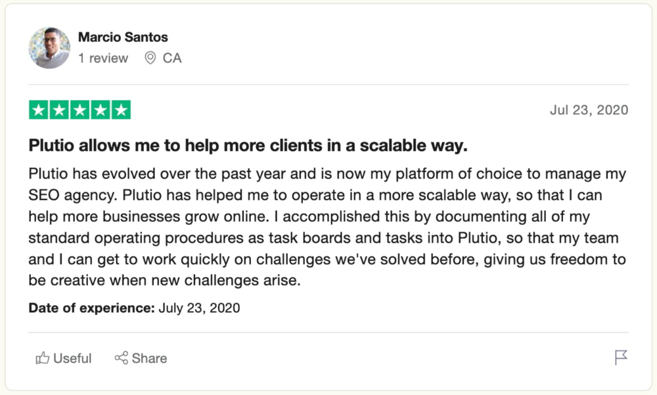This screenshot has width=657, height=395.
Task: Open the Marcio Santos reviewer name
Action: coord(123,37)
